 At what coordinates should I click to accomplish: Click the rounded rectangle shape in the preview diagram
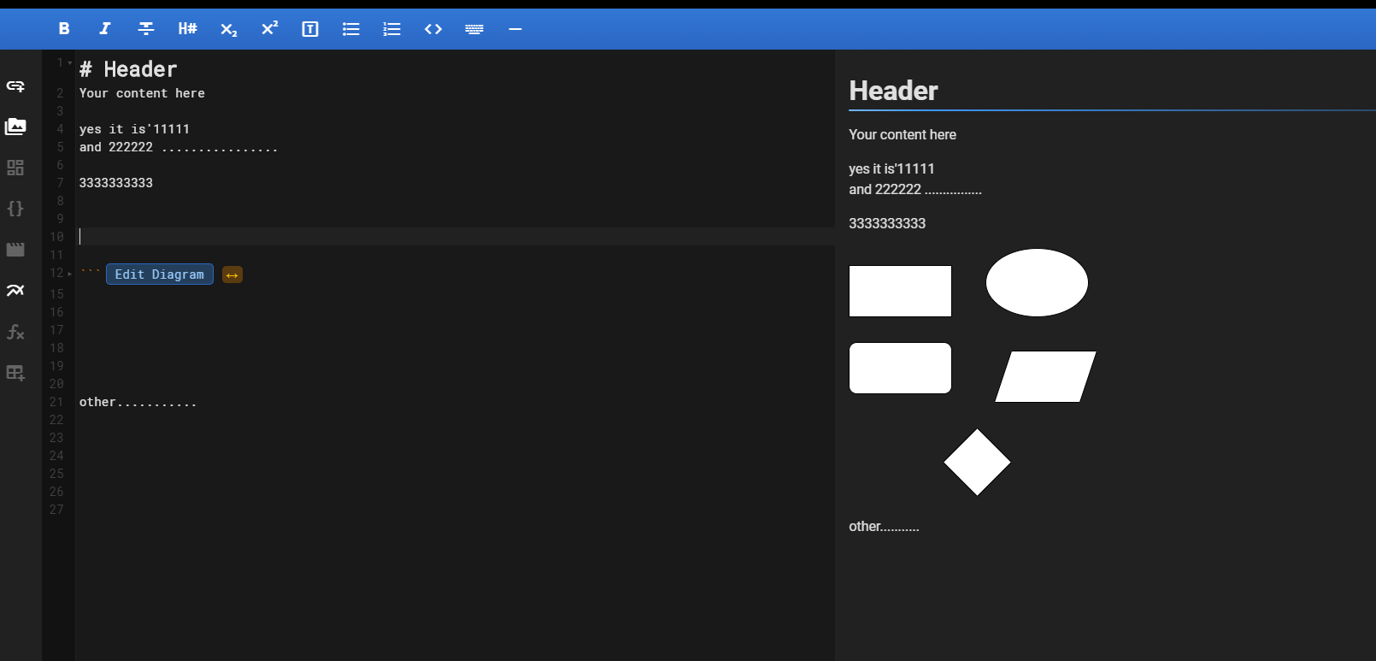tap(900, 368)
